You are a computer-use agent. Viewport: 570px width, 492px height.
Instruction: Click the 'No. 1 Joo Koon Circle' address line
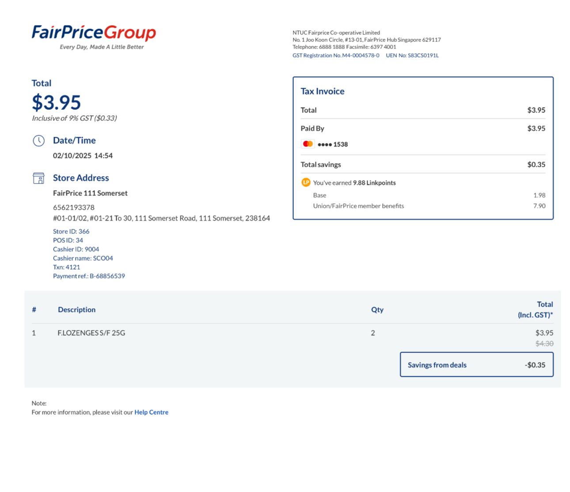coord(367,40)
